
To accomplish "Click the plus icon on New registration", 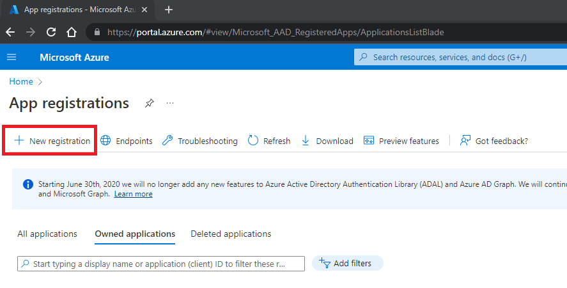I will [x=19, y=140].
